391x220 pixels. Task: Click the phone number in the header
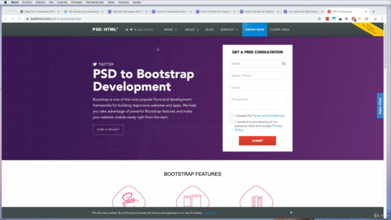tap(145, 30)
